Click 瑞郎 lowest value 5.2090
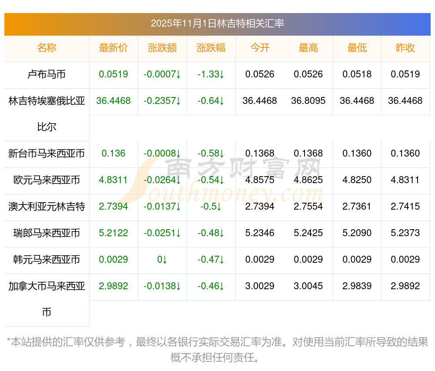Image resolution: width=435 pixels, height=371 pixels. 357,233
